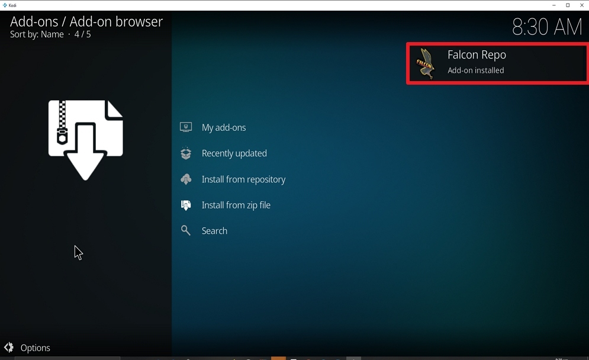The height and width of the screenshot is (360, 589).
Task: Choose Install from zip file
Action: point(236,205)
